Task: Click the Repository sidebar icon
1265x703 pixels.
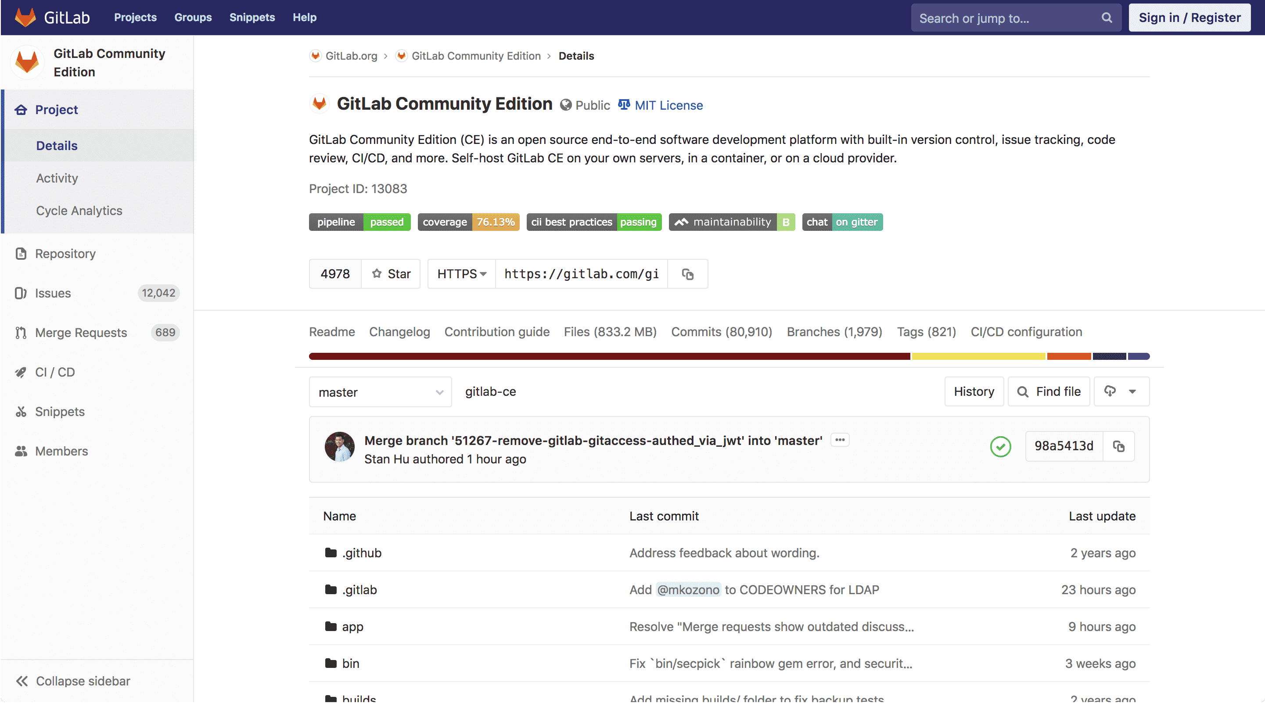Action: tap(21, 253)
